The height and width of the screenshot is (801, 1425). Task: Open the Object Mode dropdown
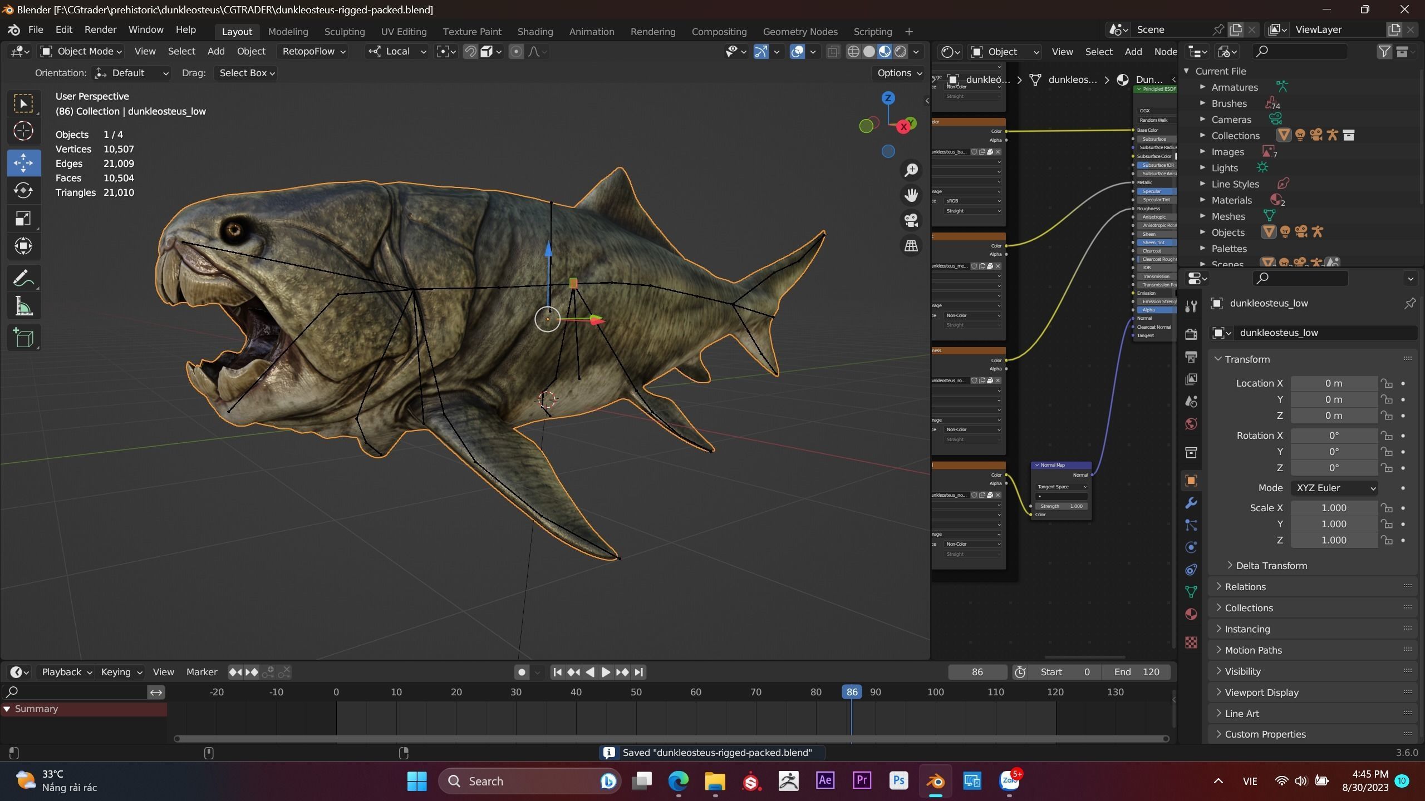pyautogui.click(x=81, y=51)
